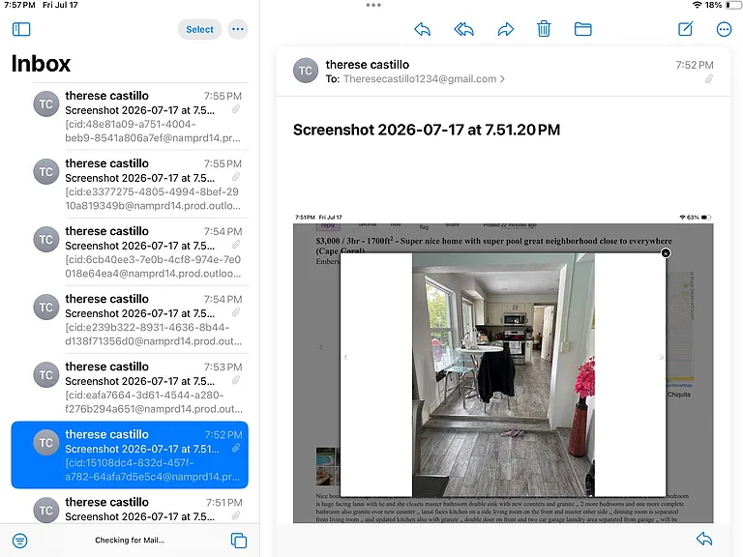Forward the email using forward arrow
The height and width of the screenshot is (557, 743).
(x=506, y=29)
